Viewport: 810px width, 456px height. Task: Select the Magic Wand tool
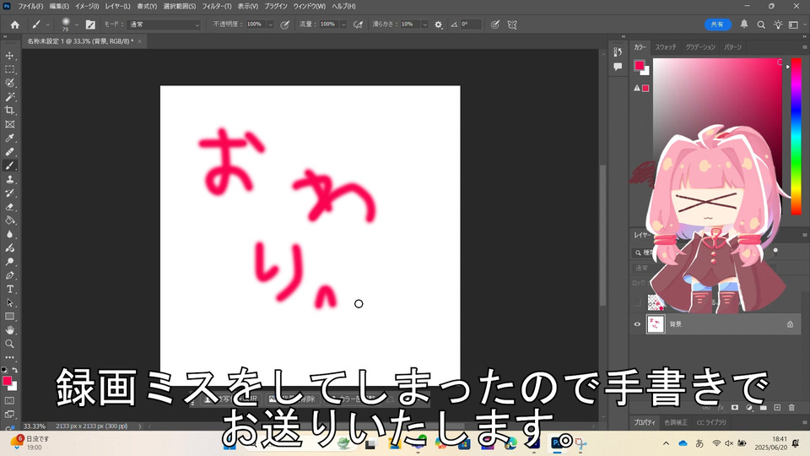click(10, 96)
